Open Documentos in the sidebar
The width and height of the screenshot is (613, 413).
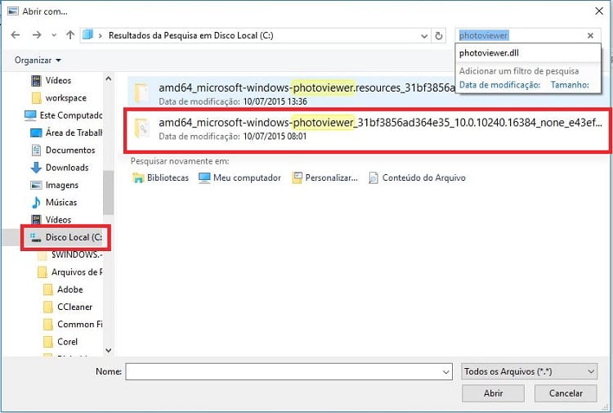point(63,150)
